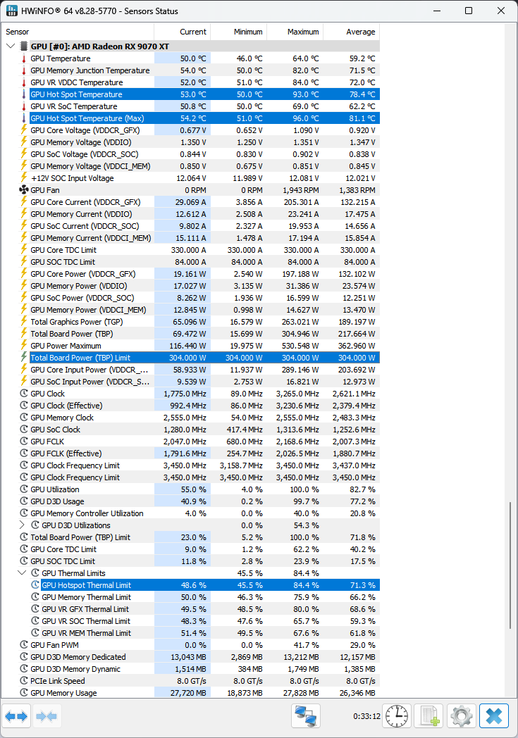Click clock icon beside GPU Utilization
The width and height of the screenshot is (518, 738).
pyautogui.click(x=23, y=489)
